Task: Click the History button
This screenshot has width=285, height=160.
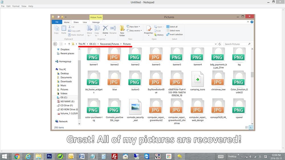Action: (159, 35)
